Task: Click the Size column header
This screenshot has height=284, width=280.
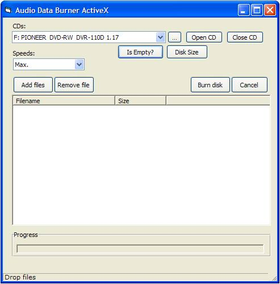Action: 140,101
